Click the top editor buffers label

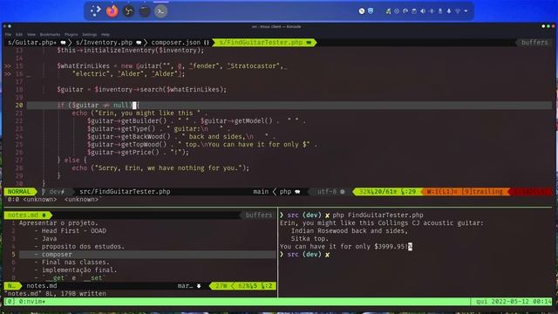534,43
